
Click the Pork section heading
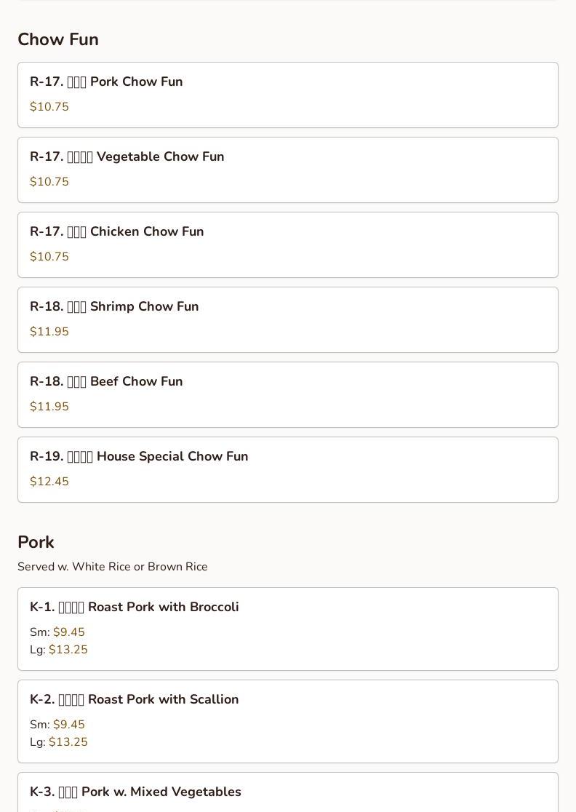tap(36, 542)
